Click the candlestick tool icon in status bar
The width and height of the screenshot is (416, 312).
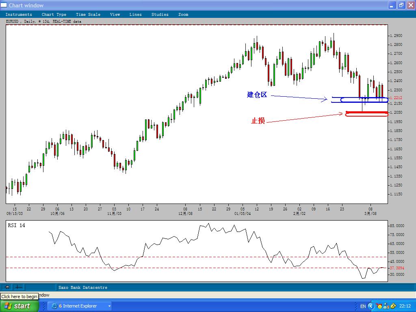click(7, 287)
